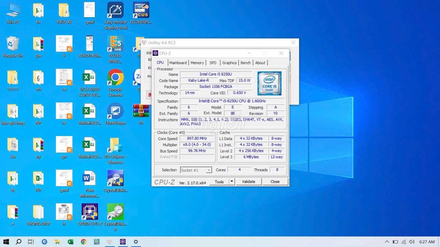Open the THUE XE folder
This screenshot has height=247, width=440.
coord(64,13)
